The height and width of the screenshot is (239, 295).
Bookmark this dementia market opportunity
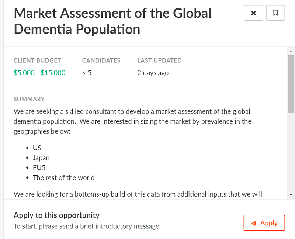(275, 13)
